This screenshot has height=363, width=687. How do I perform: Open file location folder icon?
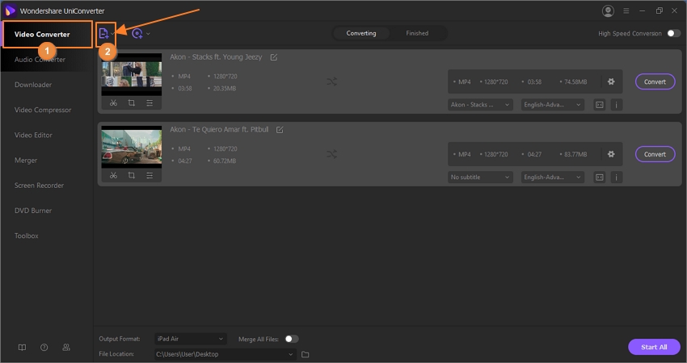pyautogui.click(x=306, y=354)
